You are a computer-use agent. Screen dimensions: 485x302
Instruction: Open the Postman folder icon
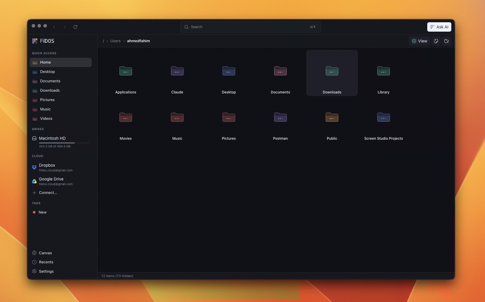(x=280, y=117)
